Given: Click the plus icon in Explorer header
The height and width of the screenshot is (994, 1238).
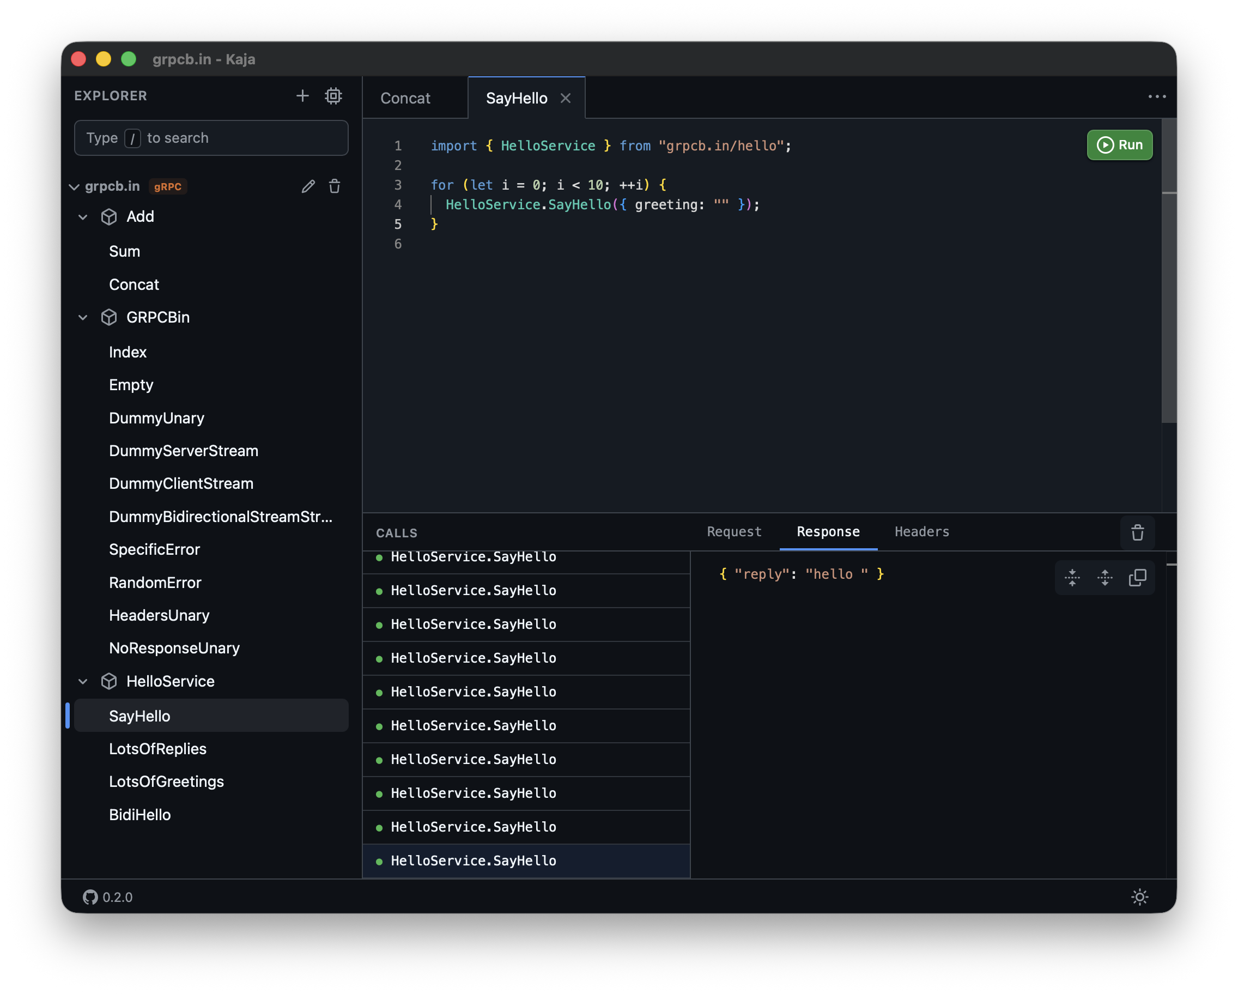Looking at the screenshot, I should (x=302, y=96).
